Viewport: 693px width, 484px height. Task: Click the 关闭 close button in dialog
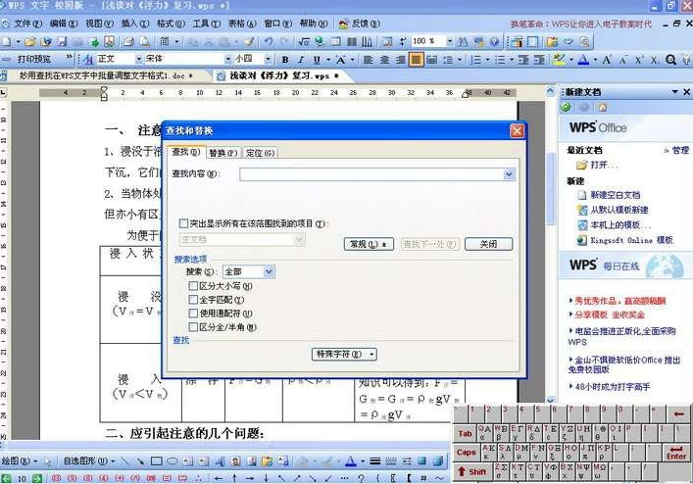(487, 244)
